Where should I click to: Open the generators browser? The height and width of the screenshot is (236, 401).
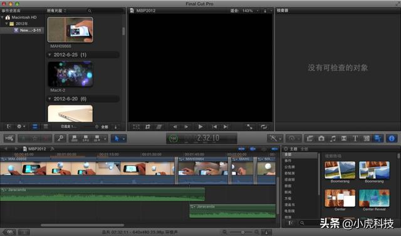366,138
